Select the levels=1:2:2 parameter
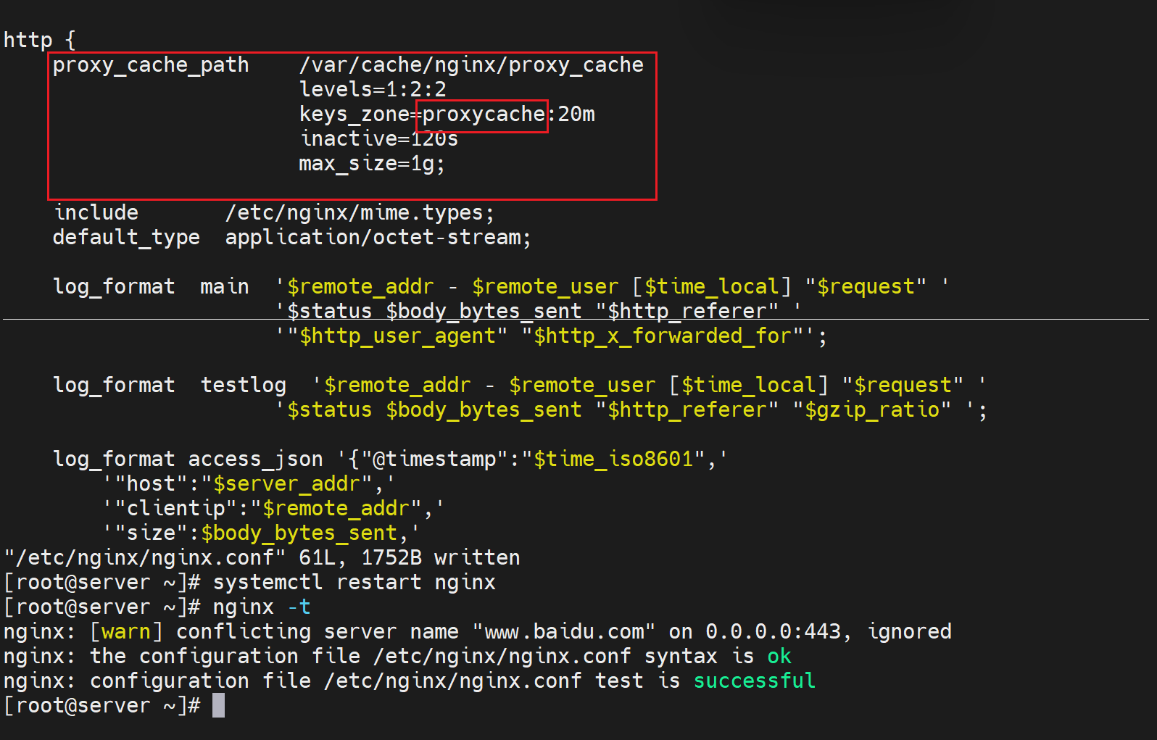Screen dimensions: 1157x740 373,90
